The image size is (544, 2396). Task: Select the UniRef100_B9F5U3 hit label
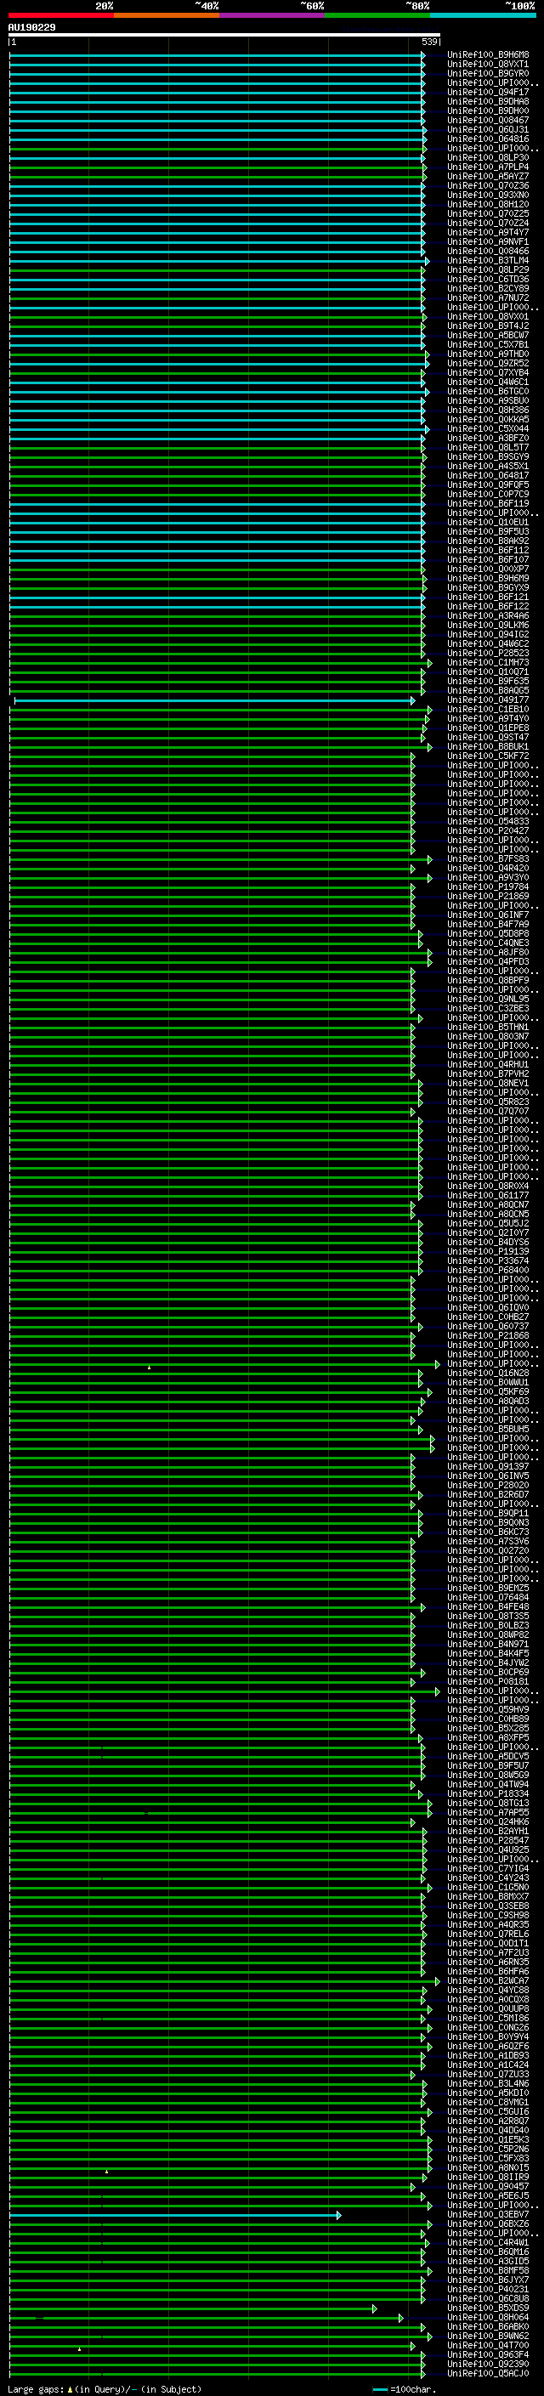[x=488, y=532]
